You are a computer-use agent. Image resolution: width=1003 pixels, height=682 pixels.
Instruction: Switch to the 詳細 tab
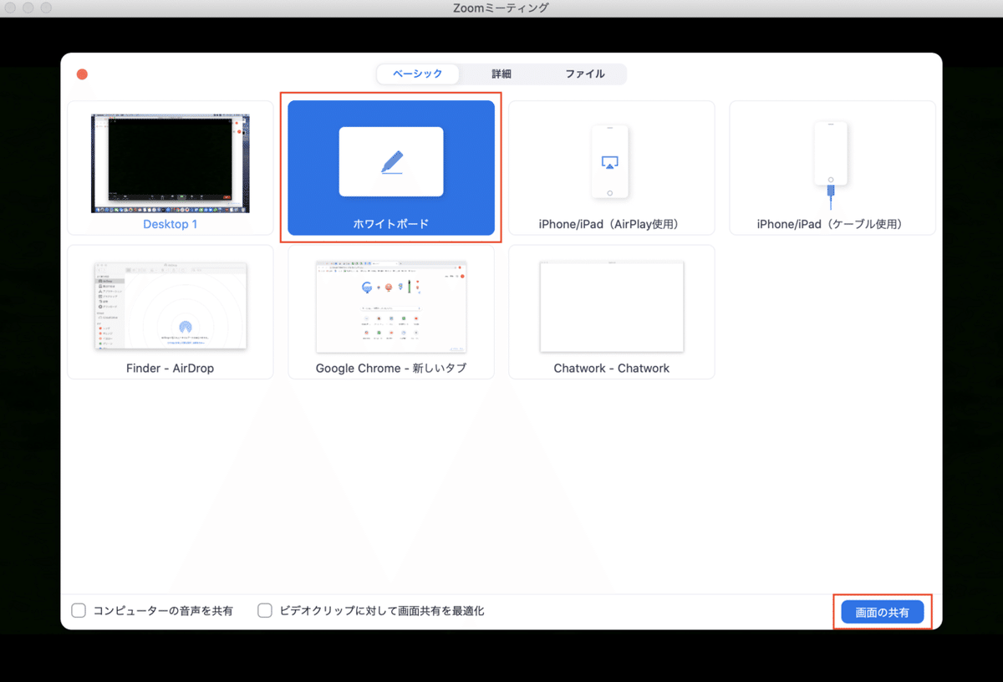(500, 74)
